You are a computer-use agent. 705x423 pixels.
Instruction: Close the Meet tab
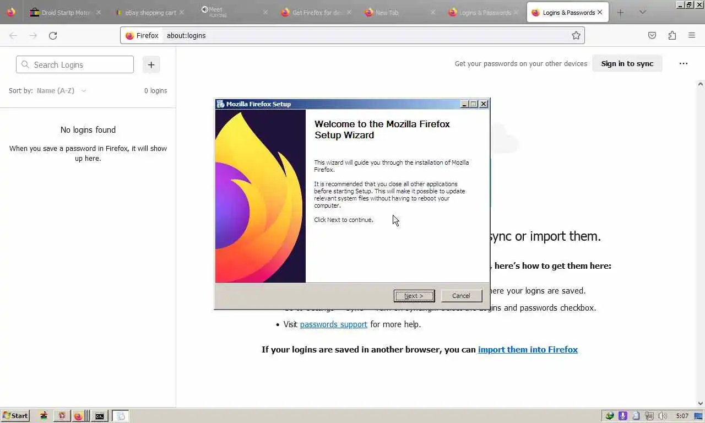coord(265,12)
